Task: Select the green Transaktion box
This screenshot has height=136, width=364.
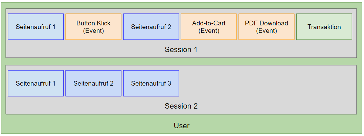Action: coord(324,27)
